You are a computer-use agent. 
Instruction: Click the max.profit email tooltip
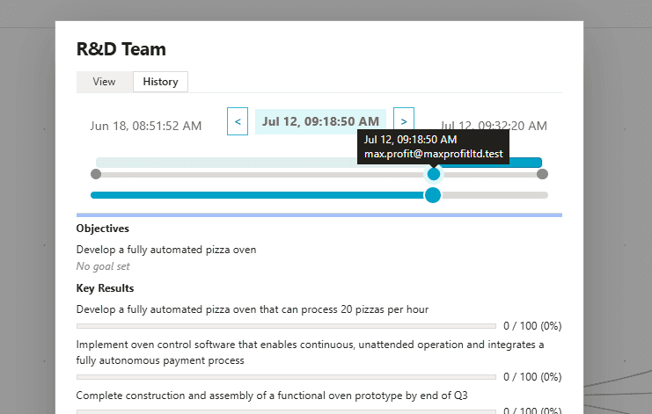pyautogui.click(x=435, y=154)
